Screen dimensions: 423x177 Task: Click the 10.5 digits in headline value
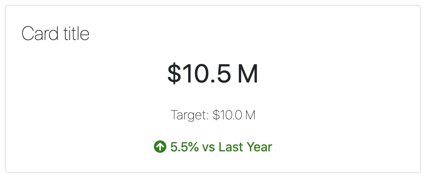pyautogui.click(x=207, y=73)
